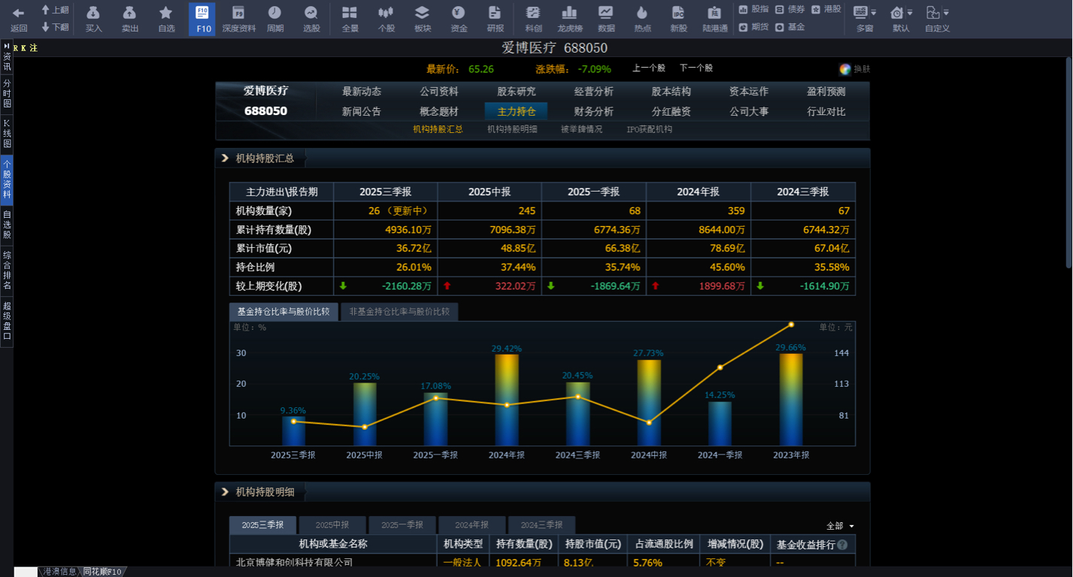The height and width of the screenshot is (577, 1073).
Task: Open 深度资料 F9 icon
Action: [238, 13]
